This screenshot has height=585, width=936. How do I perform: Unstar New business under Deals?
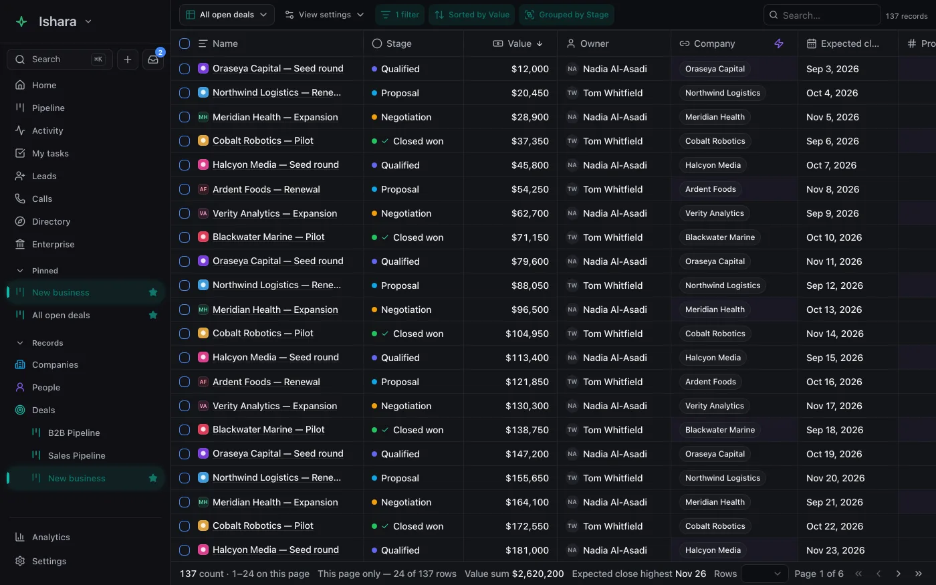[153, 478]
